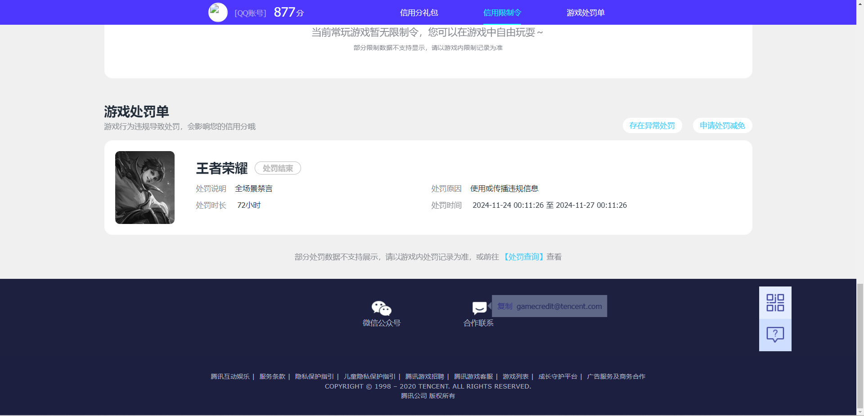Click 复制 to copy email address
The width and height of the screenshot is (864, 416).
(x=505, y=306)
